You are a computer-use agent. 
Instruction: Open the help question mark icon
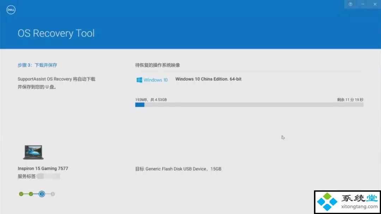coord(350,4)
